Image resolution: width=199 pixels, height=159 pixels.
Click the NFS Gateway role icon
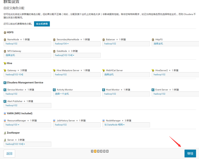(x=5, y=51)
